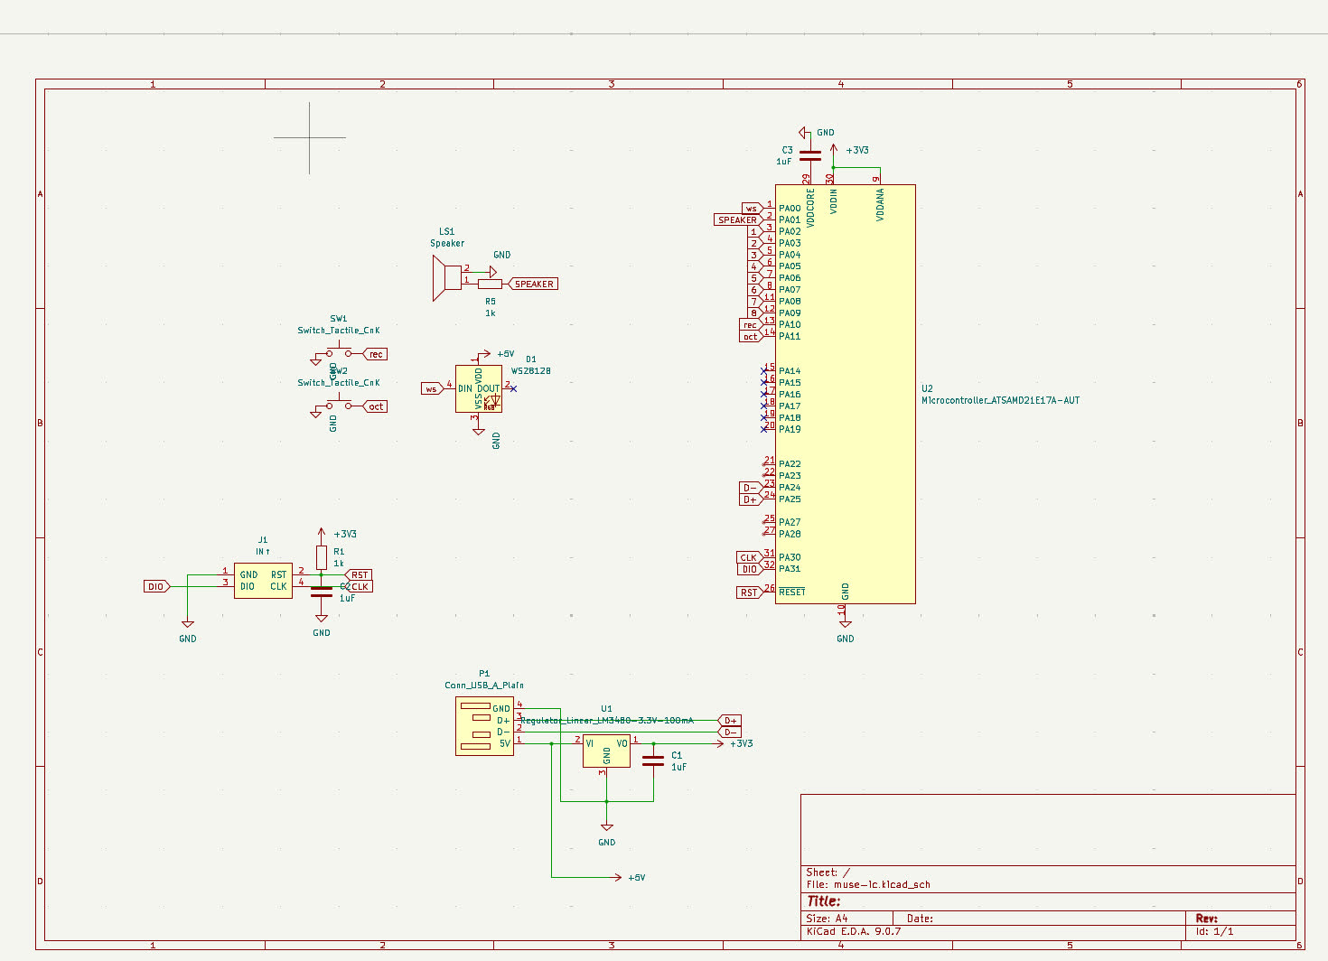
Task: Click the Title field in the title block
Action: 824,900
